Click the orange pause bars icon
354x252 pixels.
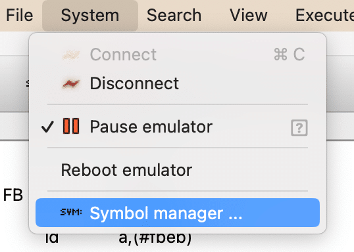71,126
